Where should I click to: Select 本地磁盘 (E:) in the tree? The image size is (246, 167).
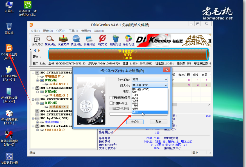pyautogui.click(x=59, y=95)
